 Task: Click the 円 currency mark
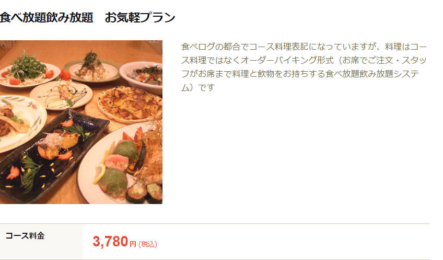[x=133, y=244]
